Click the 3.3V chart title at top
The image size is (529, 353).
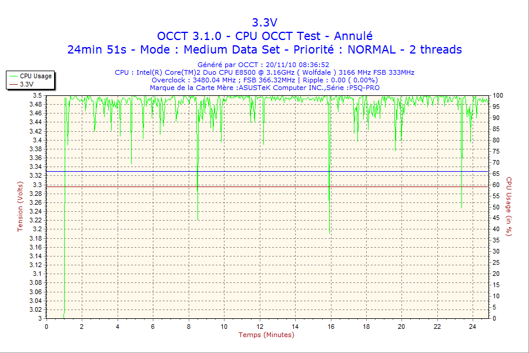click(264, 22)
